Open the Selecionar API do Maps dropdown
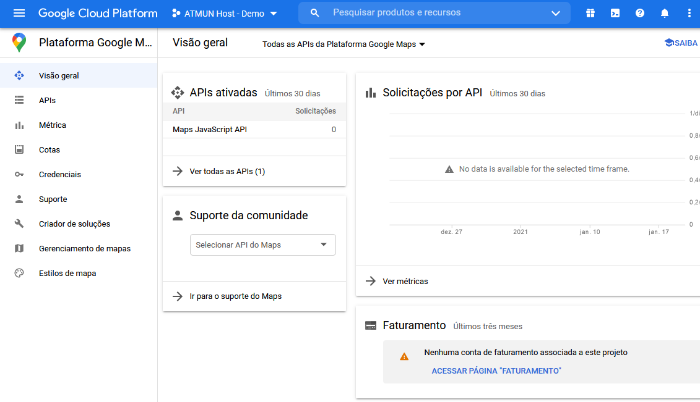The height and width of the screenshot is (402, 700). pos(263,245)
